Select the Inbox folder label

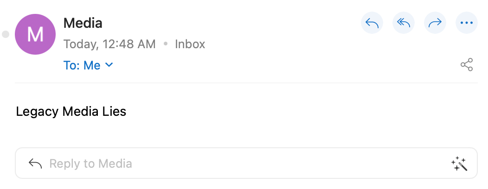[190, 44]
